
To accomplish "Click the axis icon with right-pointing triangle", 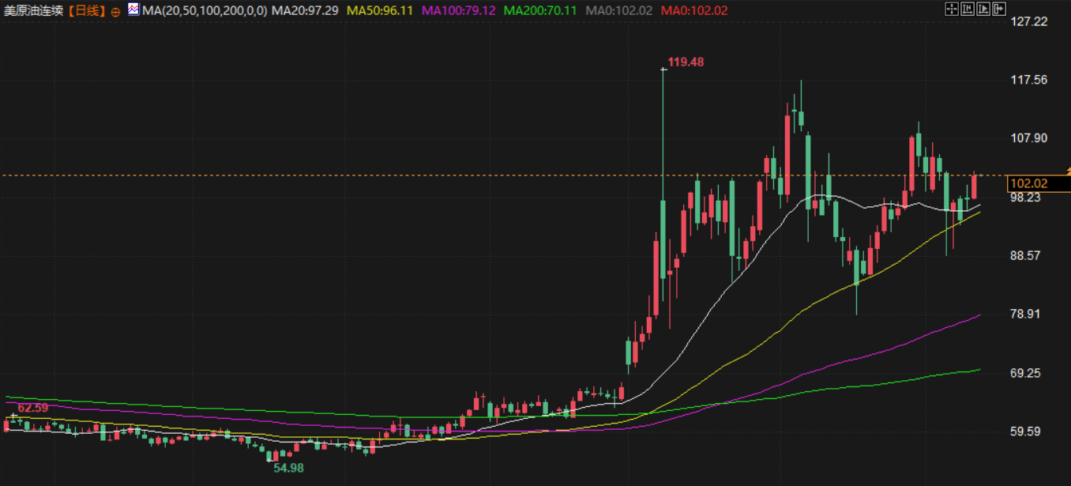I will (983, 9).
